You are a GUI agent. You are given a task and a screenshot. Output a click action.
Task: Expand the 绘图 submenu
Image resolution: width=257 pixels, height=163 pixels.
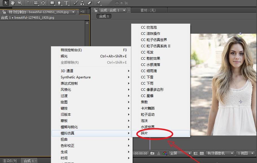pyautogui.click(x=91, y=102)
